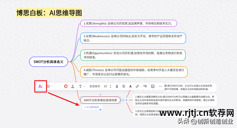The image size is (237, 128).
Task: Click the font size field showing 20
Action: pyautogui.click(x=105, y=86)
